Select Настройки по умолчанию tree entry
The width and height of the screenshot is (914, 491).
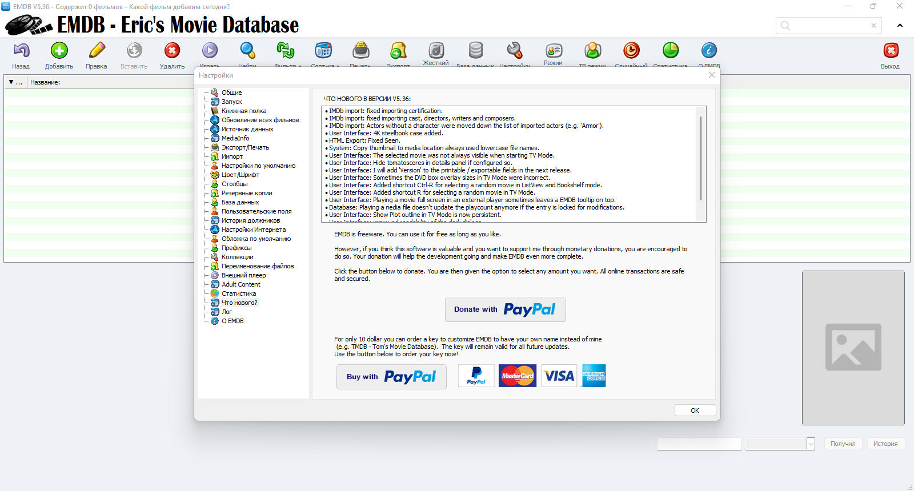click(x=259, y=166)
